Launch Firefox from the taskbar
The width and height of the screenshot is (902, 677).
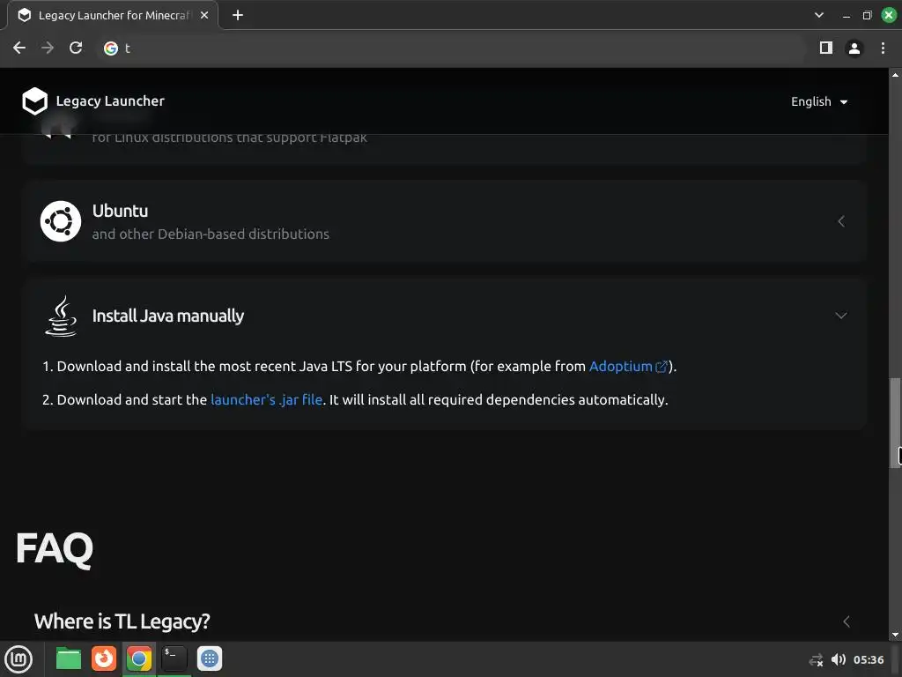tap(104, 658)
